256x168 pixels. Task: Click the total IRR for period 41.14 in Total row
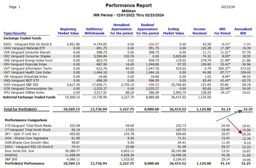(x=226, y=109)
